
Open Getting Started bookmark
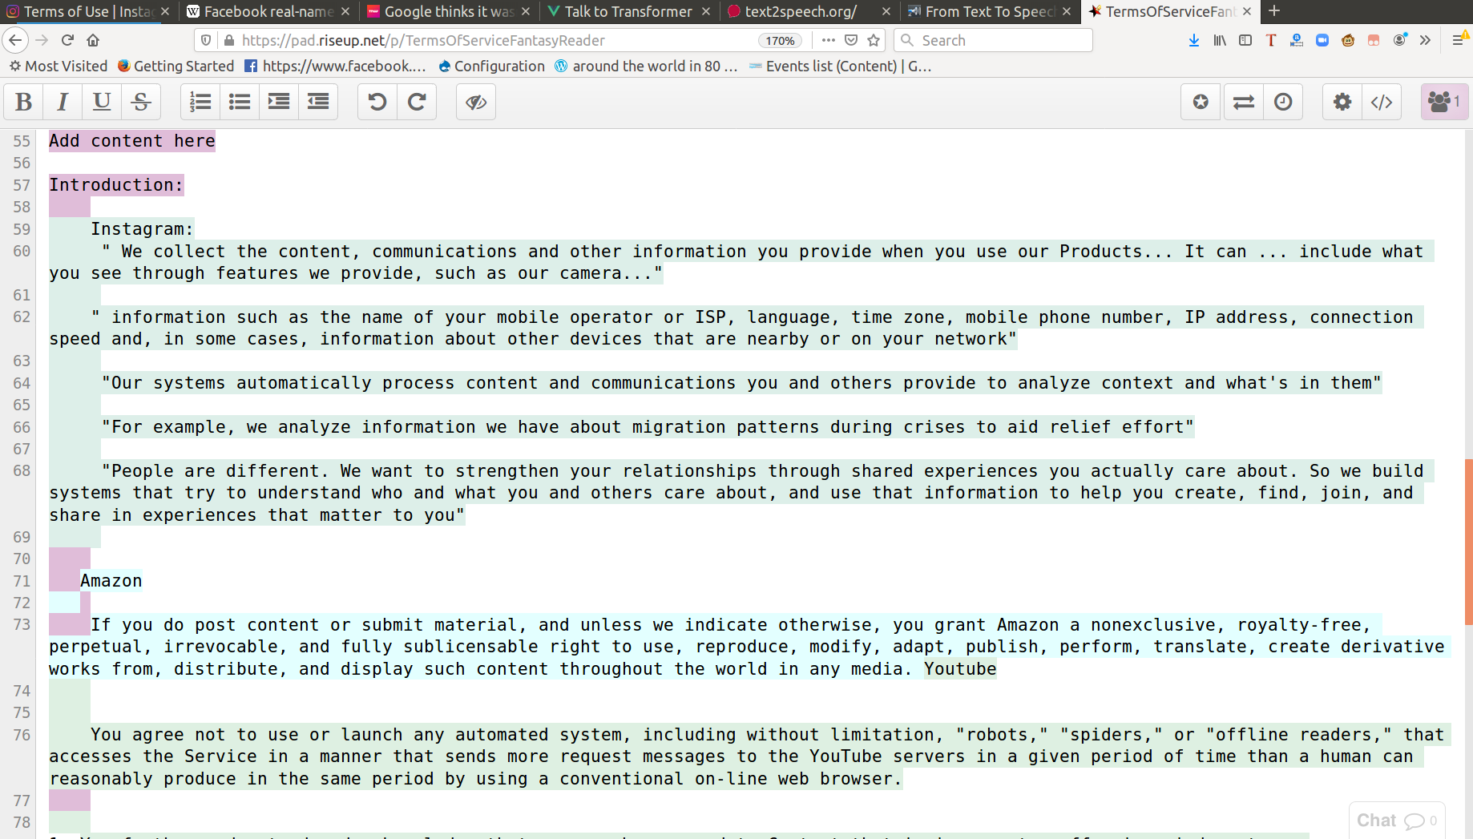[x=176, y=67]
